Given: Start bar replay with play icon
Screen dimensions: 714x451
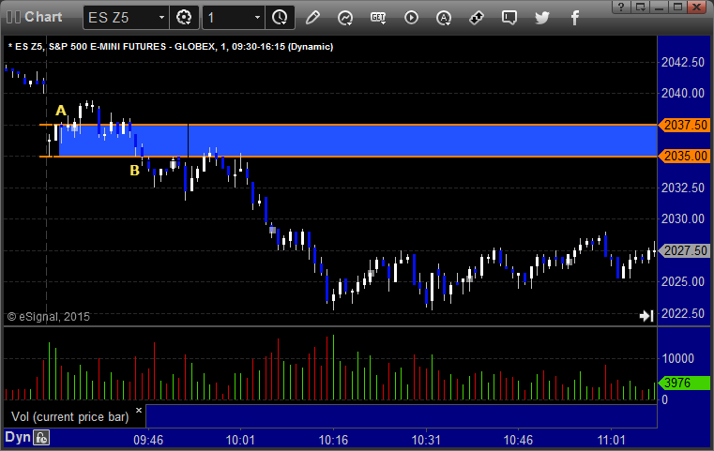Looking at the screenshot, I should [x=411, y=18].
